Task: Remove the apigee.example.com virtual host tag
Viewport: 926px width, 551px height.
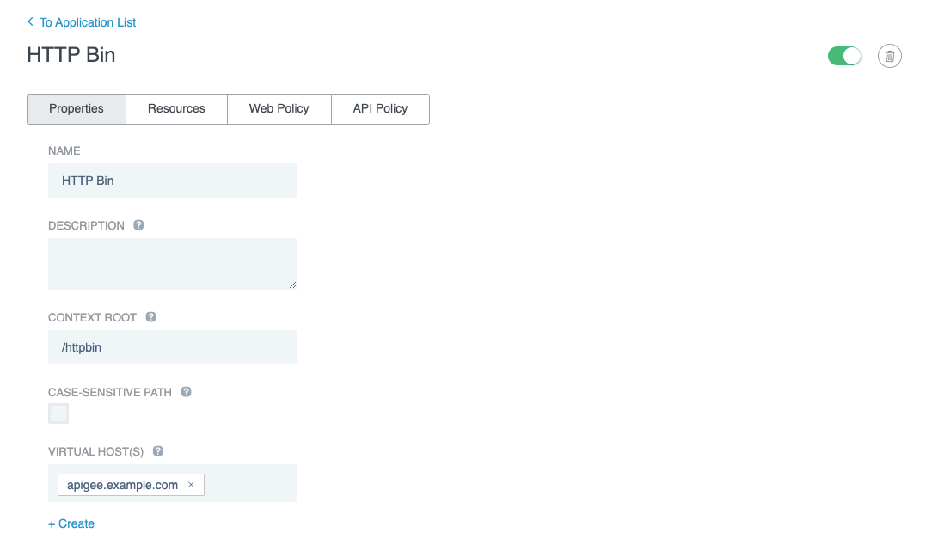Action: pyautogui.click(x=191, y=484)
